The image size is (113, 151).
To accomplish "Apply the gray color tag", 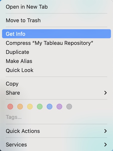I will (x=69, y=106).
